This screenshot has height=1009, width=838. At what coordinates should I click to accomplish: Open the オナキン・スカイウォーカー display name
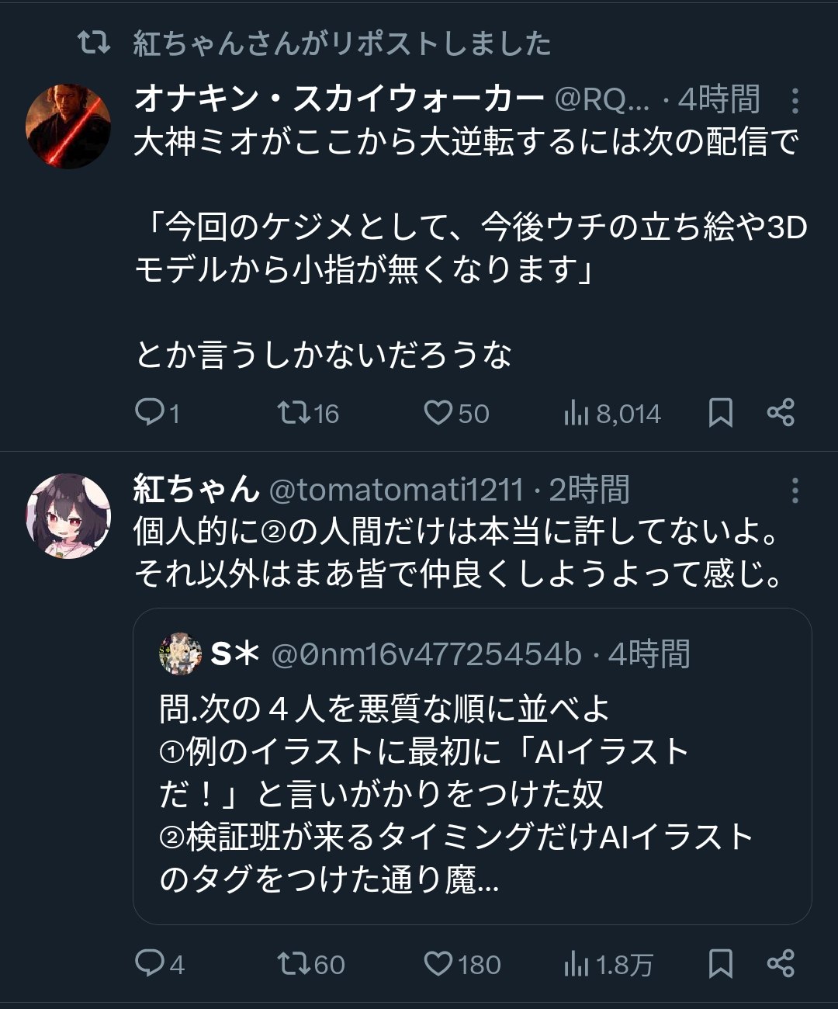(x=339, y=99)
